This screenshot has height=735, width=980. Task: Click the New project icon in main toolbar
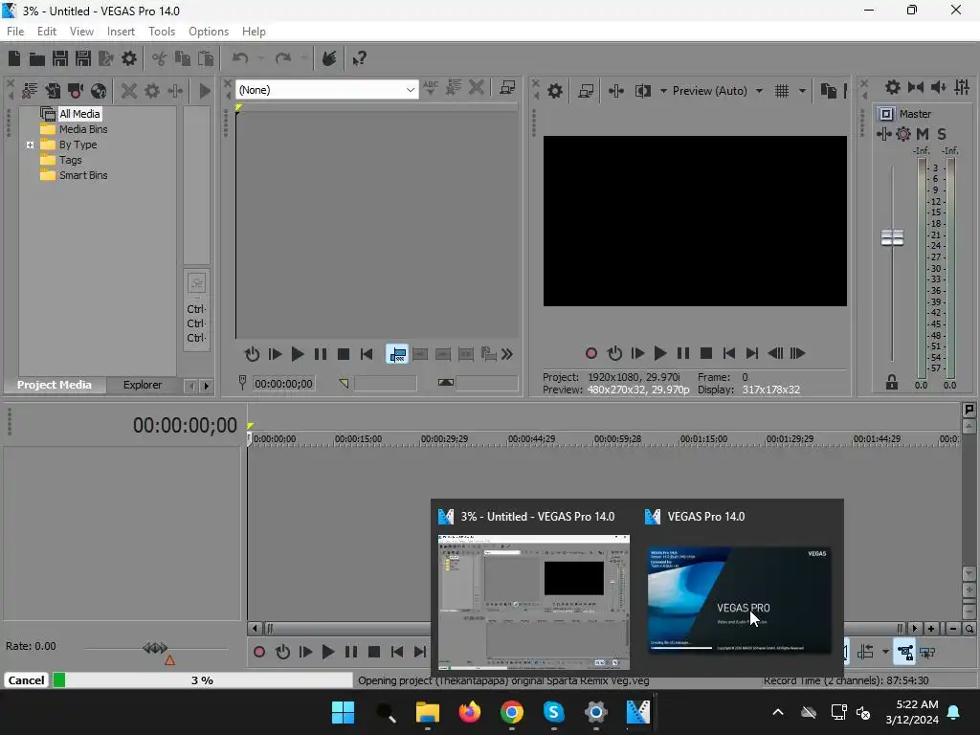14,58
